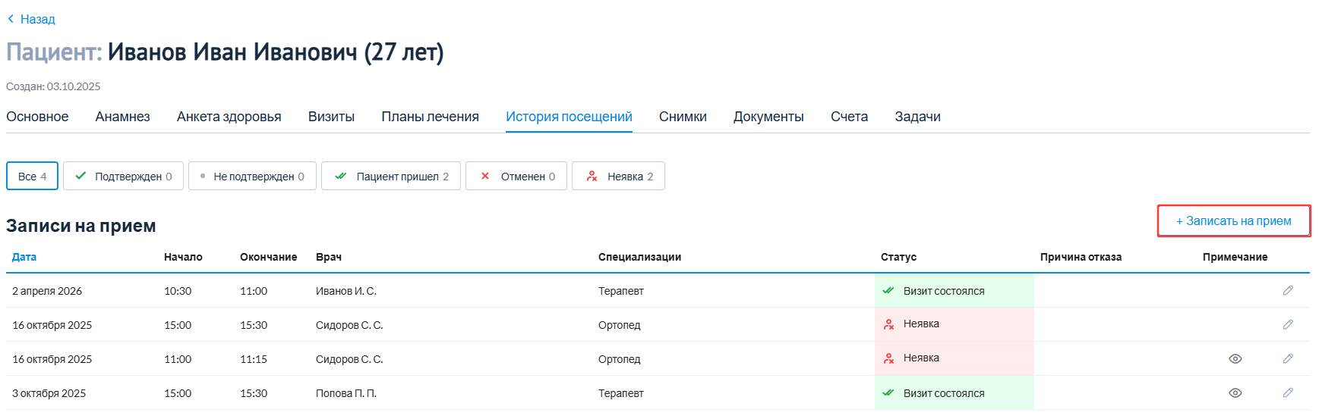Open the Визиты tab
Screen dimensions: 1322x419
(331, 117)
